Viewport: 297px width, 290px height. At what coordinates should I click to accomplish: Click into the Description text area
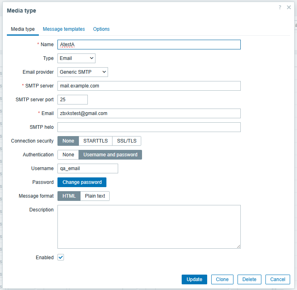point(149,227)
